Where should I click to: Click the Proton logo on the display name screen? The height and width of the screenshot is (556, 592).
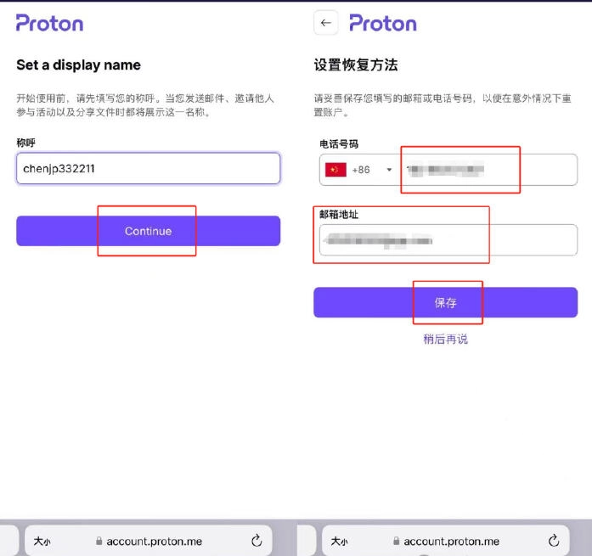[50, 23]
